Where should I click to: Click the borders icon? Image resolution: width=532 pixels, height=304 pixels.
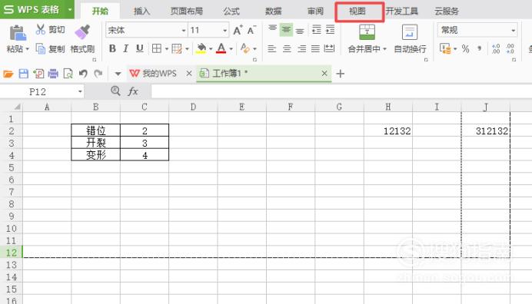[x=156, y=48]
